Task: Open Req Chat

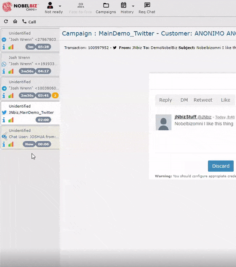Action: [x=147, y=8]
